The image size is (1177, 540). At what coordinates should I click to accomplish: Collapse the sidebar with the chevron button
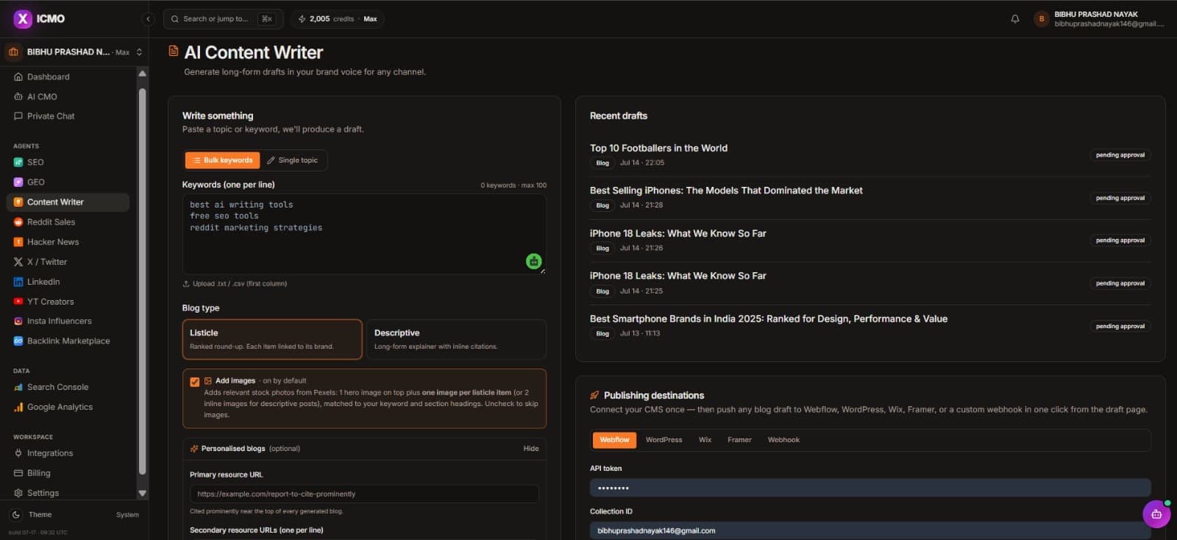148,19
